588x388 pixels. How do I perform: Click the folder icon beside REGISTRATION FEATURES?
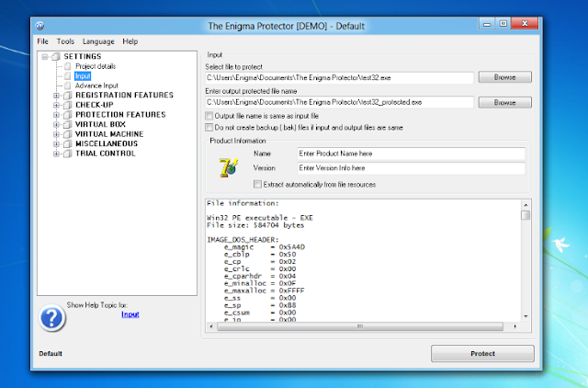(x=67, y=96)
